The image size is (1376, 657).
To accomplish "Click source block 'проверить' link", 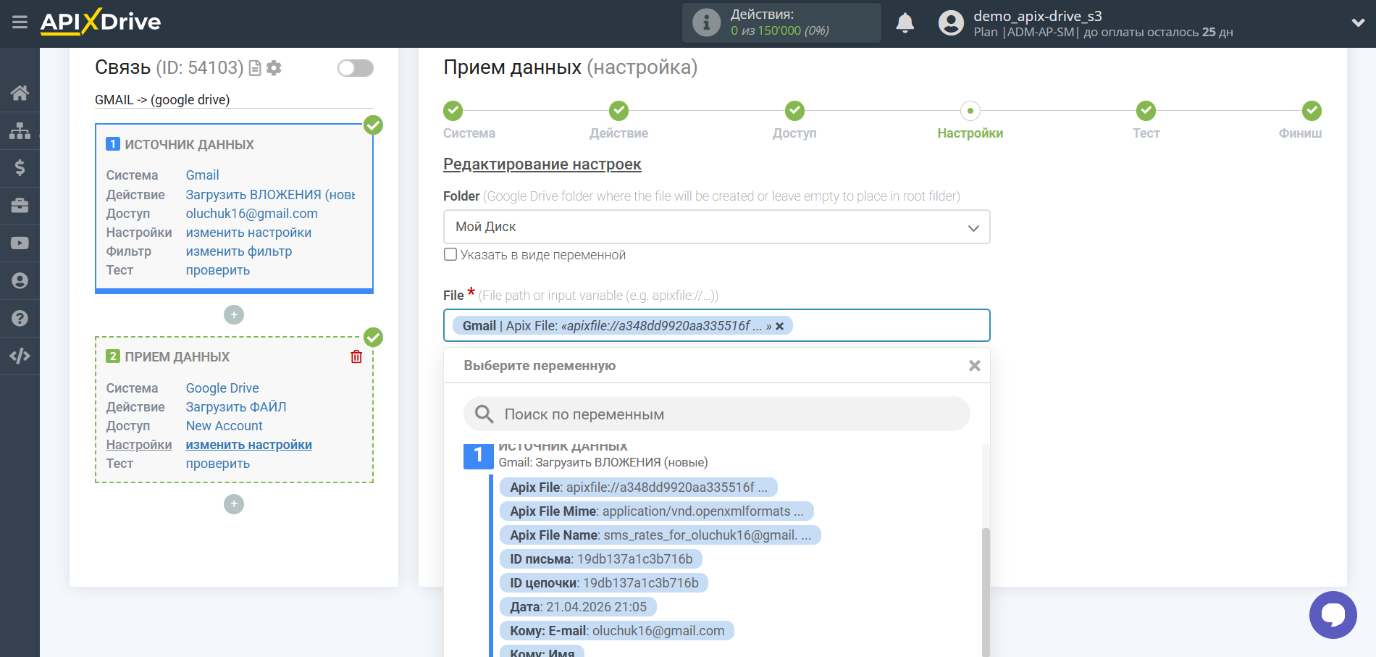I will coord(218,270).
